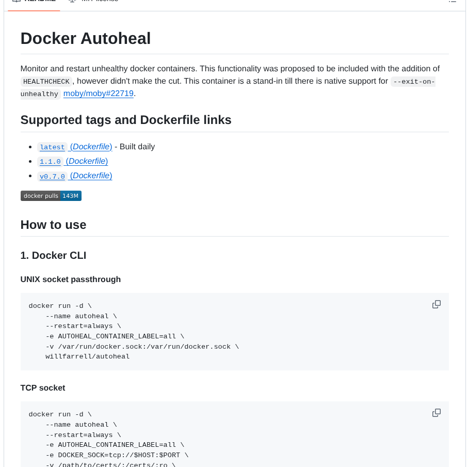Click the book icon beside README
The height and width of the screenshot is (467, 467).
click(16, 2)
